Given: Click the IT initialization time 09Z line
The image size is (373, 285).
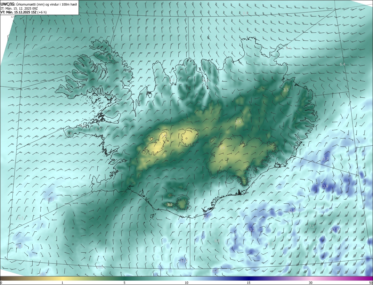Looking at the screenshot, I should pyautogui.click(x=19, y=8).
